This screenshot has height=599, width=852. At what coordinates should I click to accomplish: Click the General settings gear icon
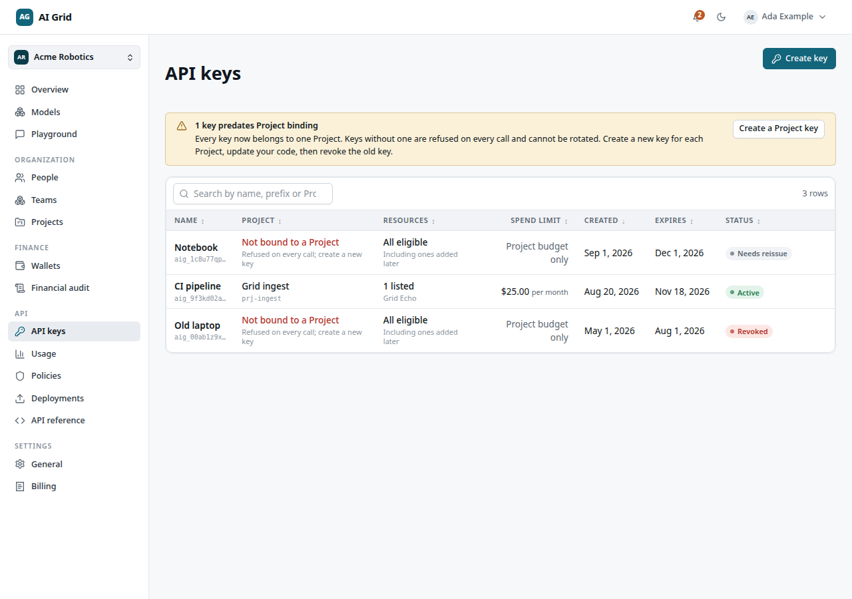(20, 465)
